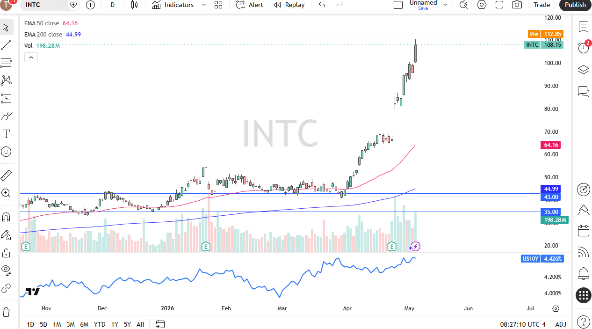Take a chart snapshot with camera
The image size is (592, 329).
(517, 5)
